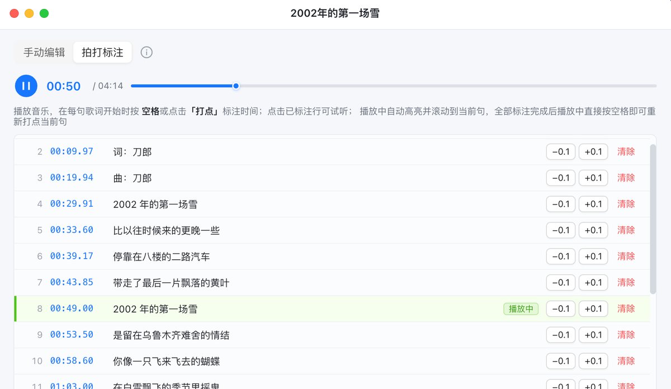Seek by clicking the unplayed grey progress track
This screenshot has width=671, height=389.
coord(447,86)
